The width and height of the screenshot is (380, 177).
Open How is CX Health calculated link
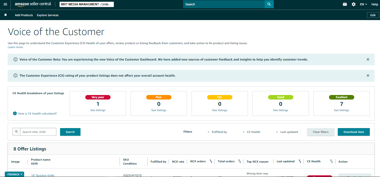pos(37,113)
